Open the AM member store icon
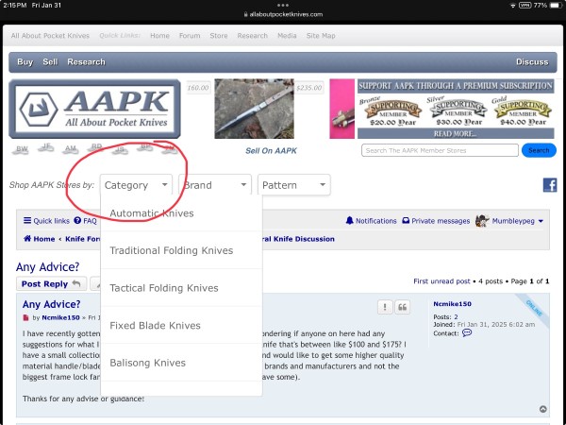This screenshot has height=425, width=566. (x=71, y=149)
